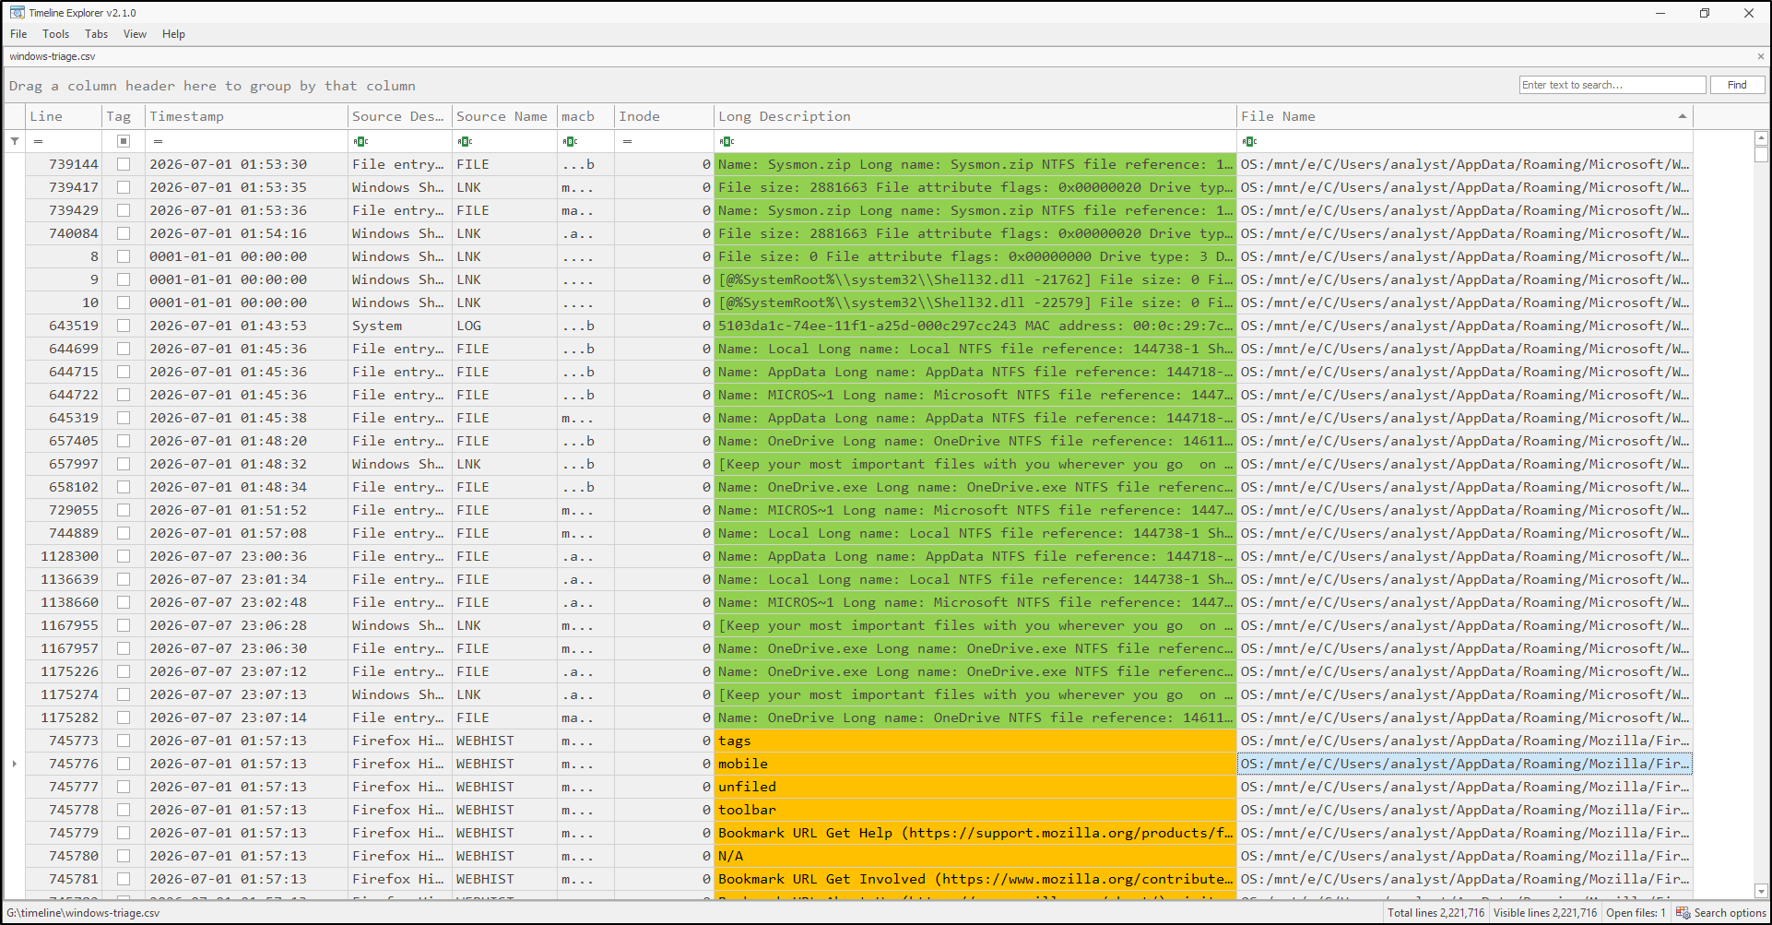This screenshot has height=925, width=1772.
Task: Click the vertical scrollbar up arrow
Action: coord(1761,137)
